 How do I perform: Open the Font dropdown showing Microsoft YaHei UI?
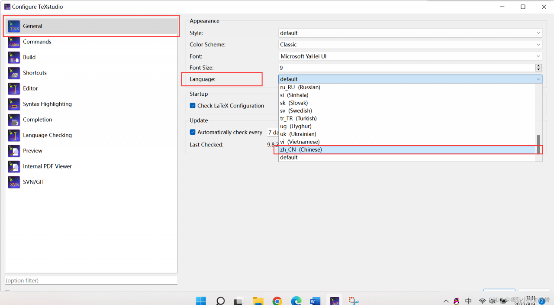tap(410, 56)
